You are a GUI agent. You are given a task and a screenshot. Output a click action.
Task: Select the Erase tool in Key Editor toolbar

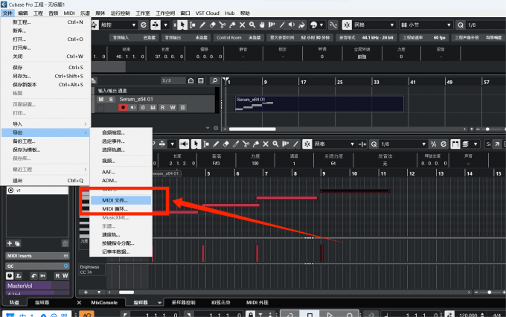[226, 144]
